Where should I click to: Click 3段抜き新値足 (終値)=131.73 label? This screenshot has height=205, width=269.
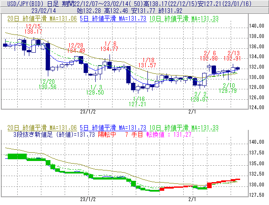[x=54, y=134]
